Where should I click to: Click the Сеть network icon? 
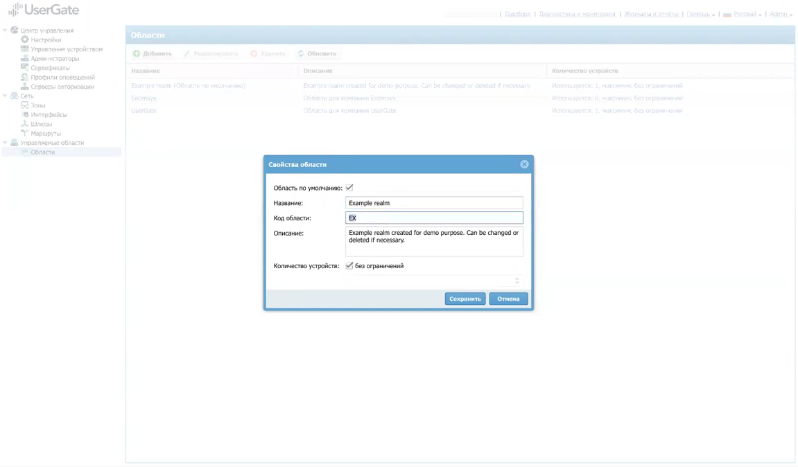(x=15, y=96)
